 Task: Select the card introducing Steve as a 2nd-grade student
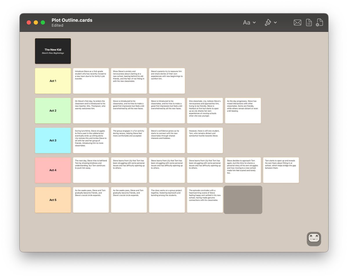click(91, 81)
